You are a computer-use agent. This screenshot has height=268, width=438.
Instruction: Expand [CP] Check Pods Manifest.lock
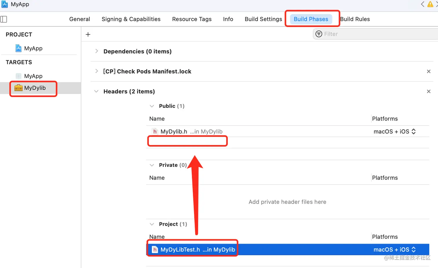[96, 71]
